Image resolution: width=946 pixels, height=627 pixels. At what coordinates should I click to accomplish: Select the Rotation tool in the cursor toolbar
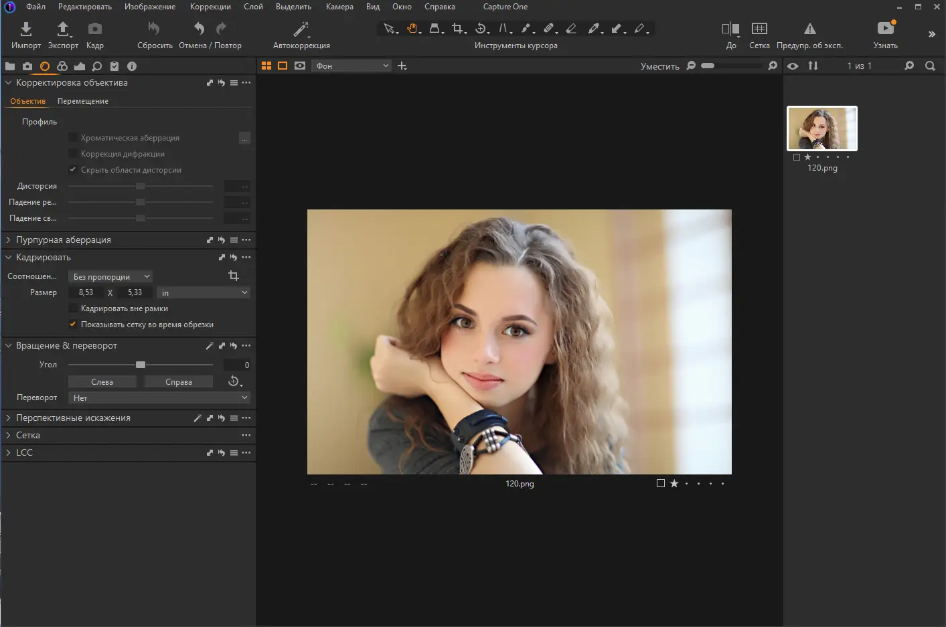pos(481,28)
